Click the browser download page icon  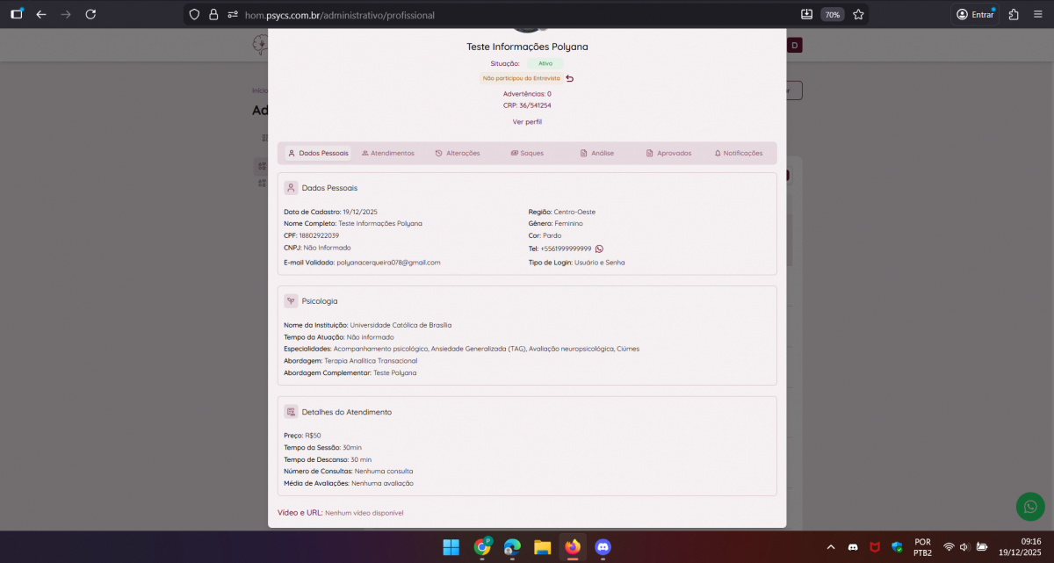click(807, 14)
